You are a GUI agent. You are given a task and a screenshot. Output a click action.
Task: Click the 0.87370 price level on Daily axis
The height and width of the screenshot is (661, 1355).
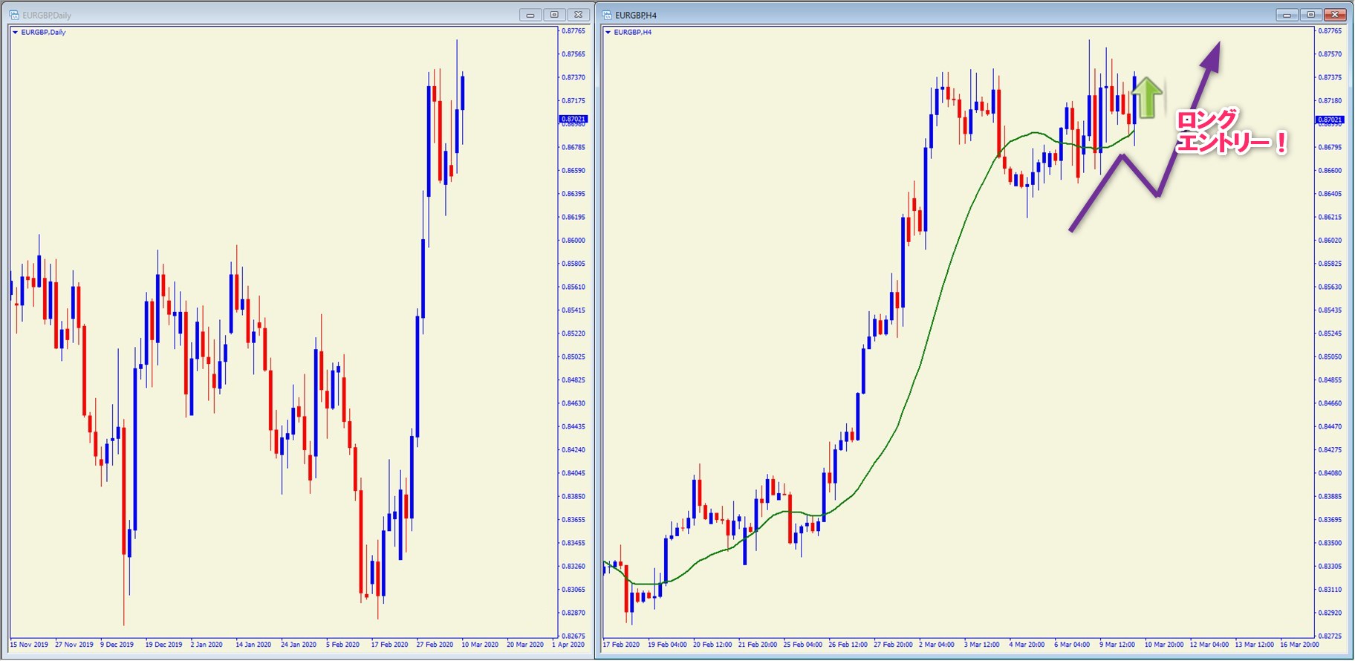(x=573, y=77)
